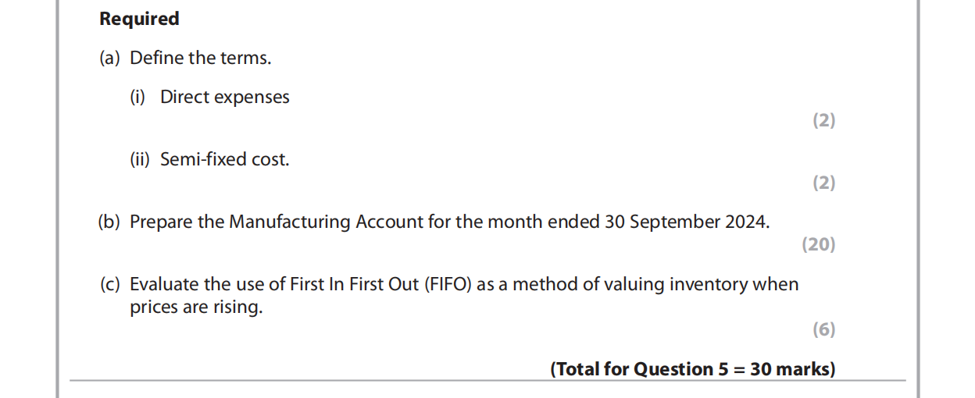Screen dimensions: 975x398
Task: Click the "(2)" mark below Semi-fixed cost
Action: [x=823, y=183]
